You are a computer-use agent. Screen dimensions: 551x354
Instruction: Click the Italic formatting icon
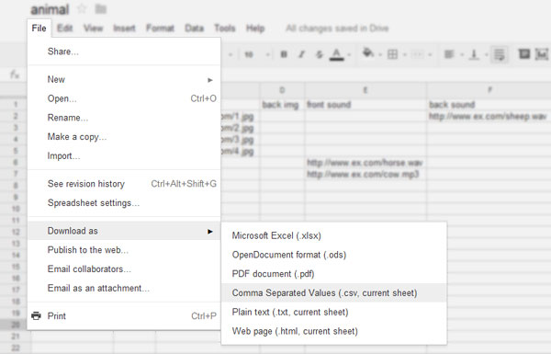pyautogui.click(x=301, y=54)
